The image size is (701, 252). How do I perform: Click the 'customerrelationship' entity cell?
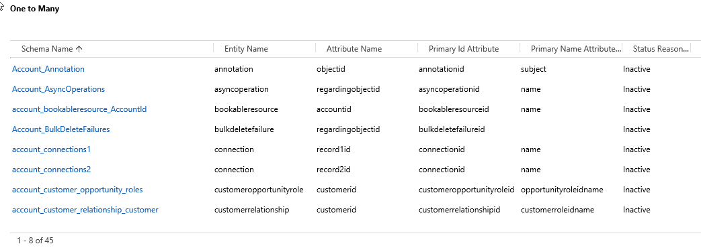tap(251, 210)
